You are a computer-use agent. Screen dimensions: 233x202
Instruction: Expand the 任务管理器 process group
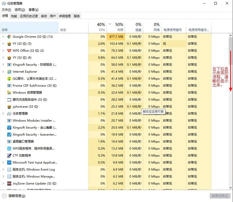pos(3,113)
